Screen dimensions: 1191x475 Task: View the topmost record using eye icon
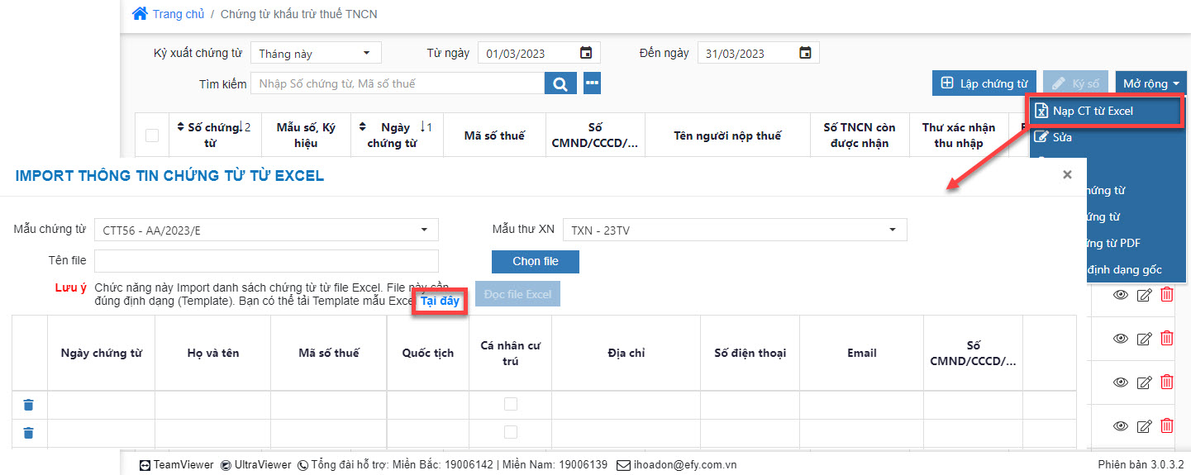click(1121, 295)
